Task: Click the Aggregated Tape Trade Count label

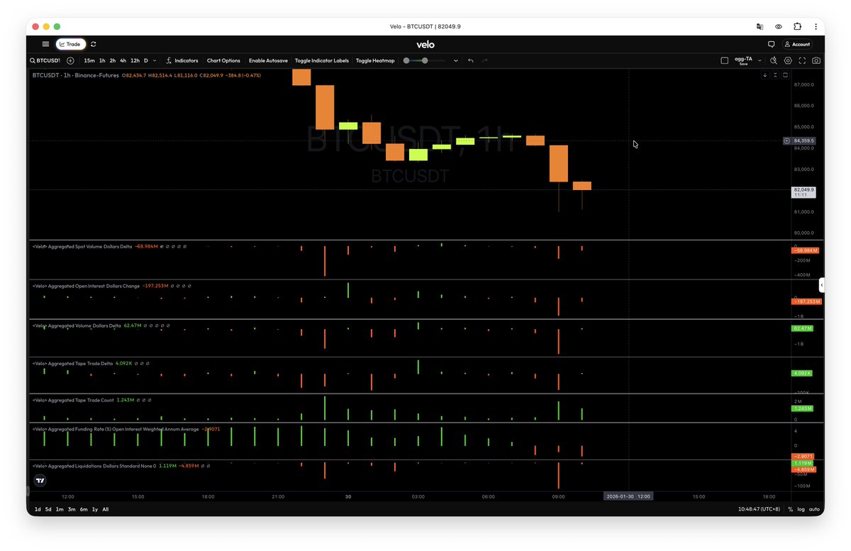Action: point(73,400)
